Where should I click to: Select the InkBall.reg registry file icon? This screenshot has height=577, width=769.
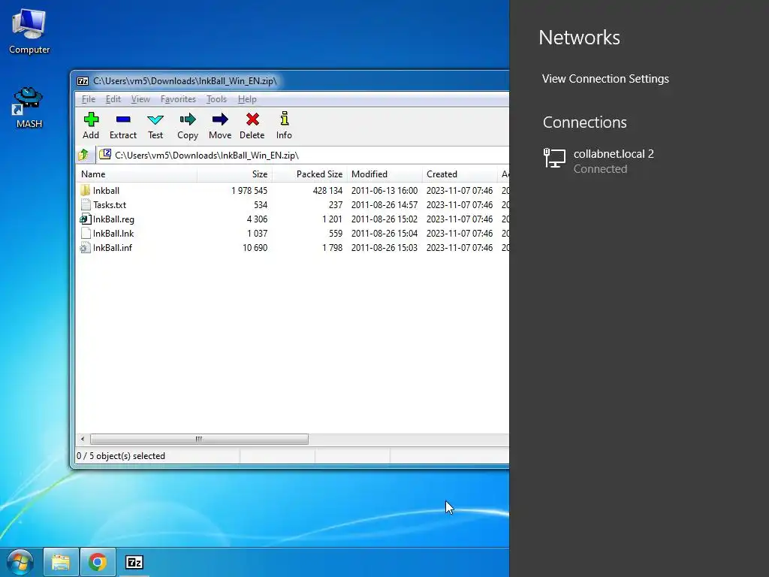click(86, 219)
